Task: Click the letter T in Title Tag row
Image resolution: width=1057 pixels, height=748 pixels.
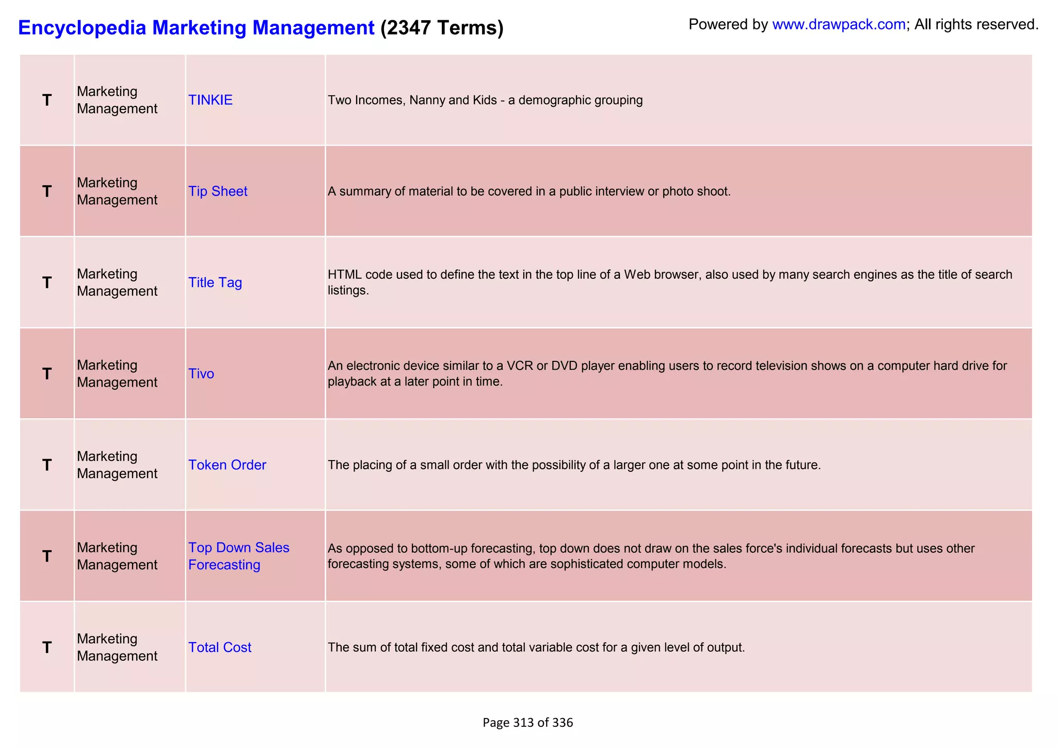Action: (x=47, y=283)
